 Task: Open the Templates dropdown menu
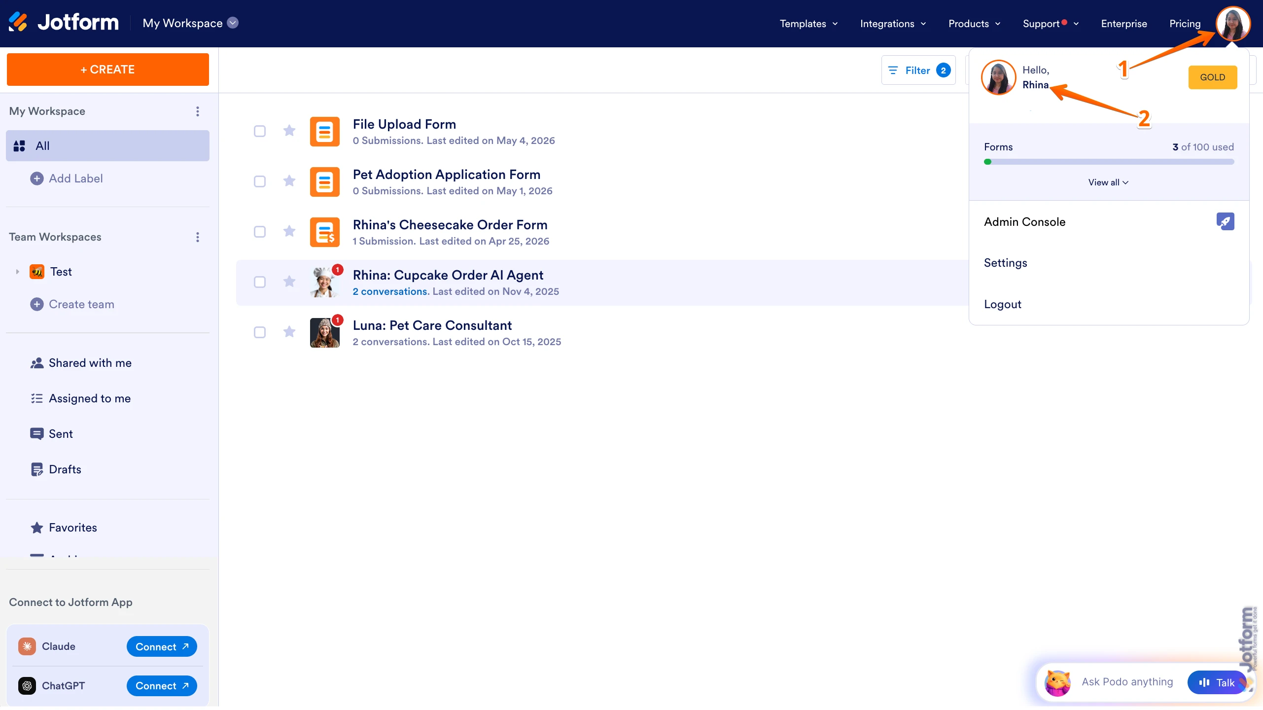tap(808, 24)
